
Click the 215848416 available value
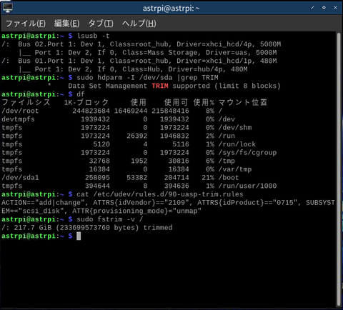click(x=170, y=111)
